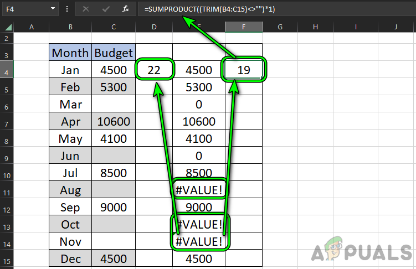The height and width of the screenshot is (269, 416).
Task: Click cell D4 showing 22
Action: click(154, 69)
